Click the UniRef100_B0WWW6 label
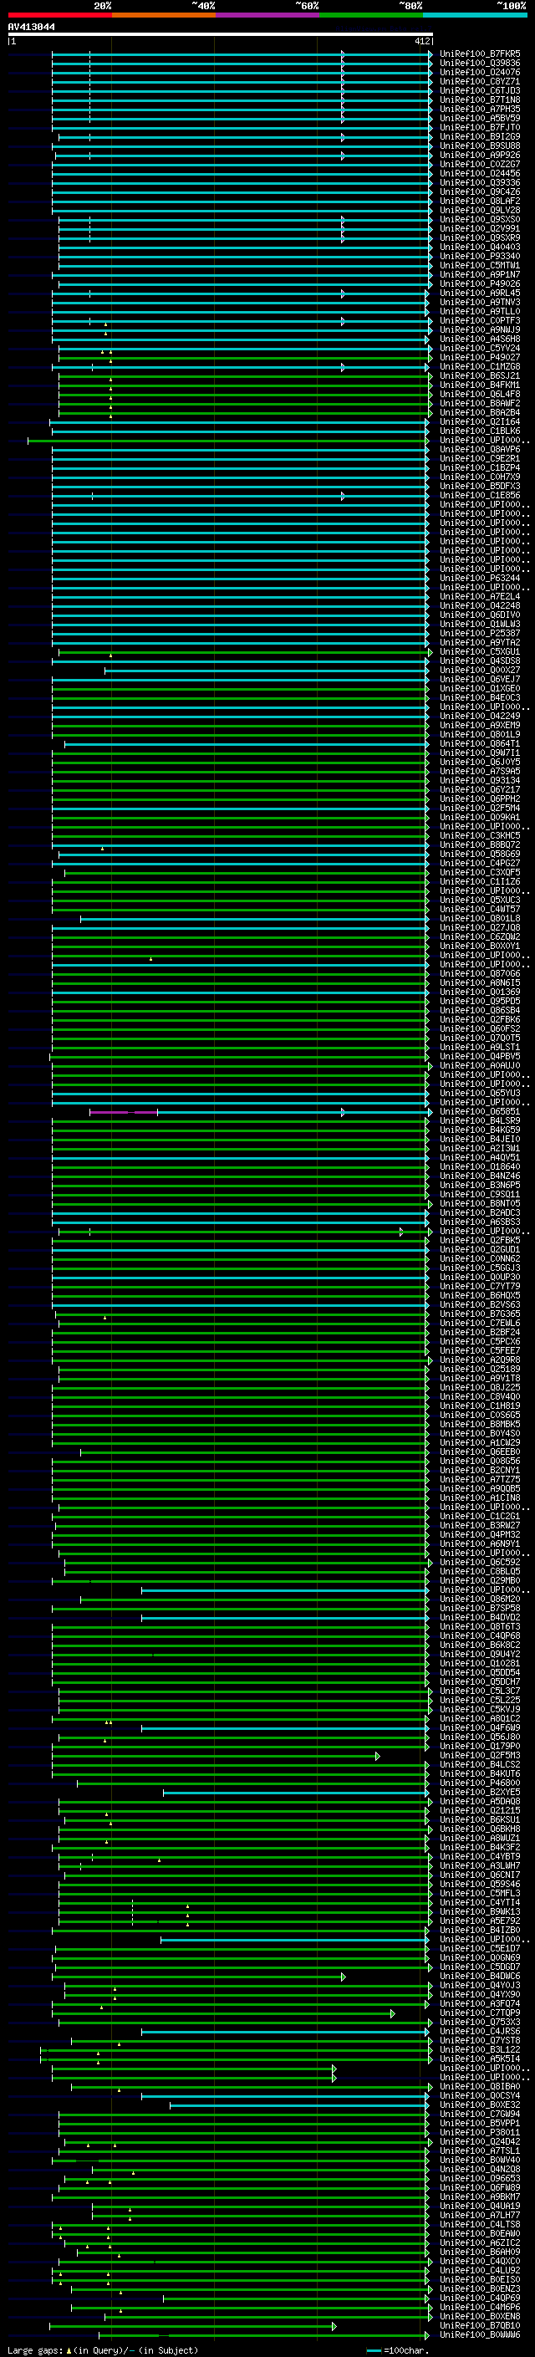This screenshot has width=535, height=2357. point(480,2335)
